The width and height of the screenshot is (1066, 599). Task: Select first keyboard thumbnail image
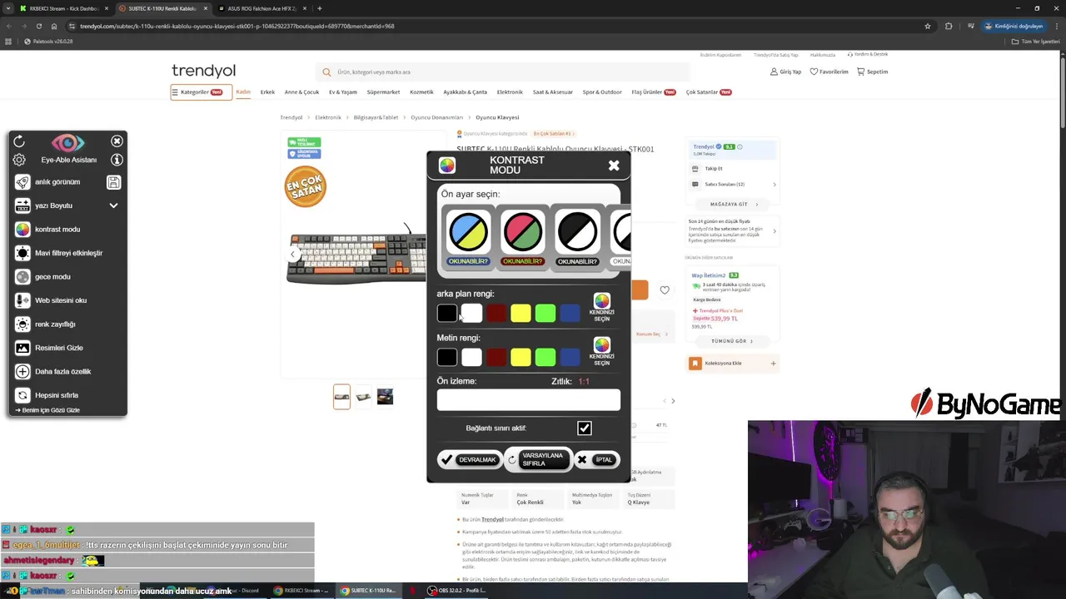[x=341, y=397]
